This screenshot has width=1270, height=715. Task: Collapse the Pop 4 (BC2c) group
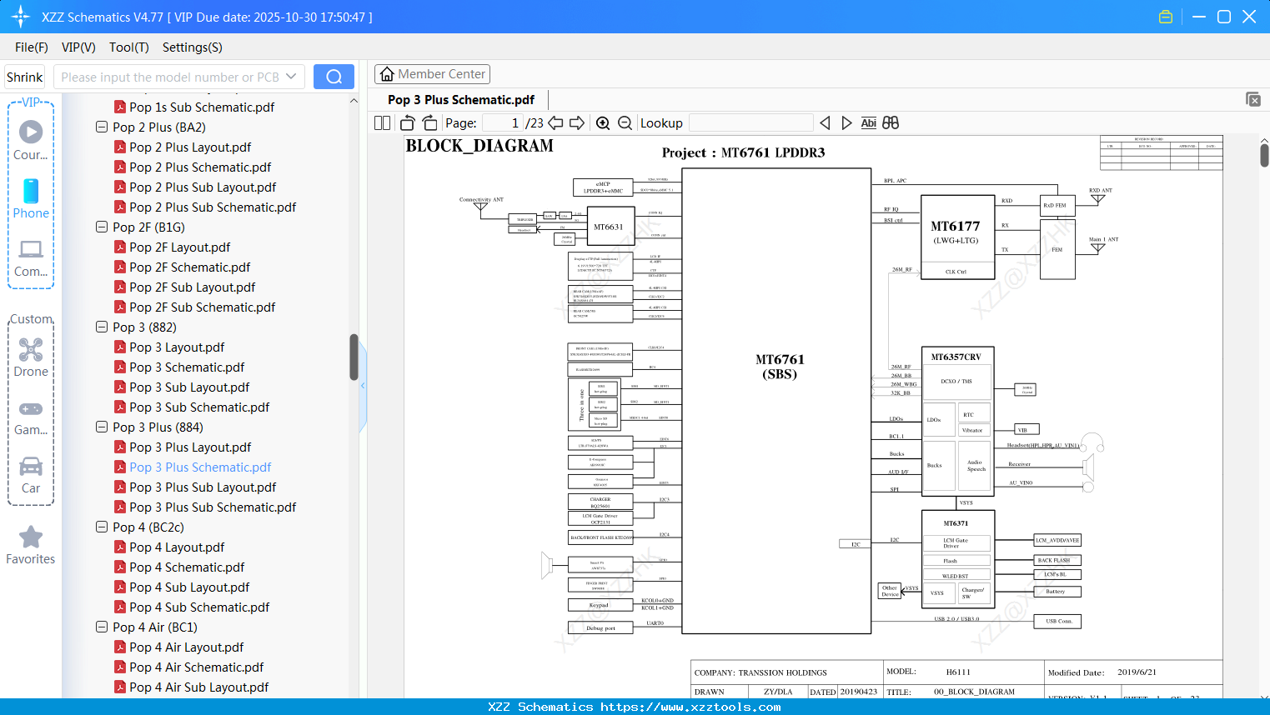(101, 527)
